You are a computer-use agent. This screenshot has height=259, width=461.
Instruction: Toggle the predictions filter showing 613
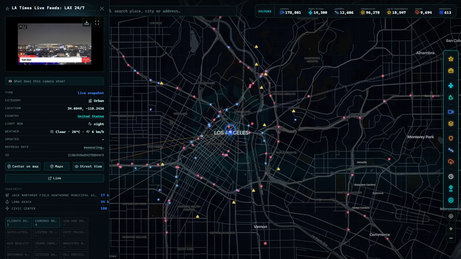(445, 11)
